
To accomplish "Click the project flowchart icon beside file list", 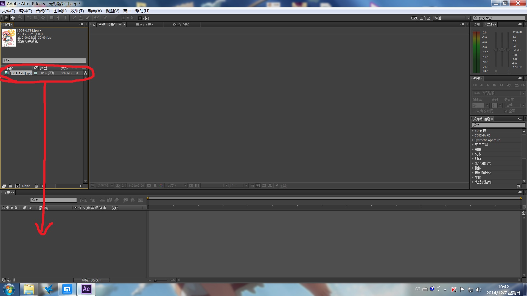I will [x=85, y=73].
